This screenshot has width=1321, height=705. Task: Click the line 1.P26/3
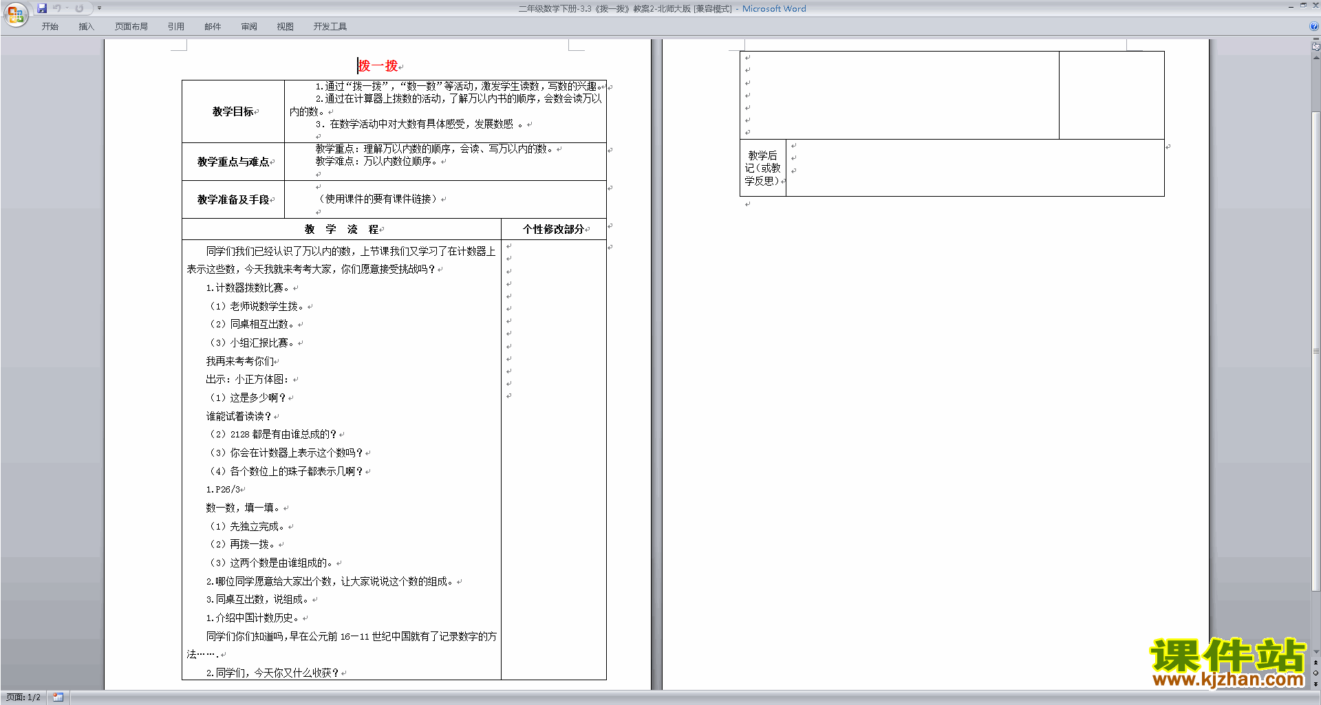coord(223,489)
